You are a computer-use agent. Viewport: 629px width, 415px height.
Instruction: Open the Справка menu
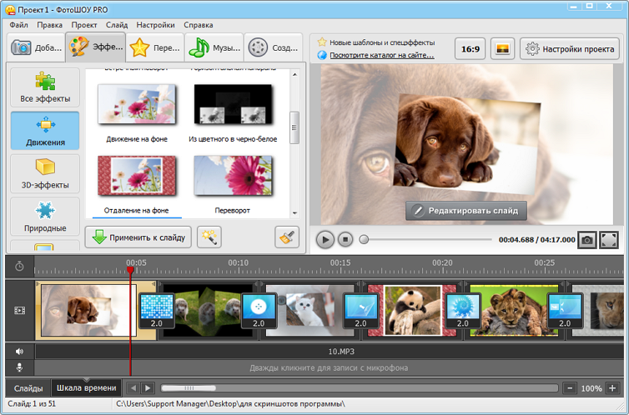[199, 25]
